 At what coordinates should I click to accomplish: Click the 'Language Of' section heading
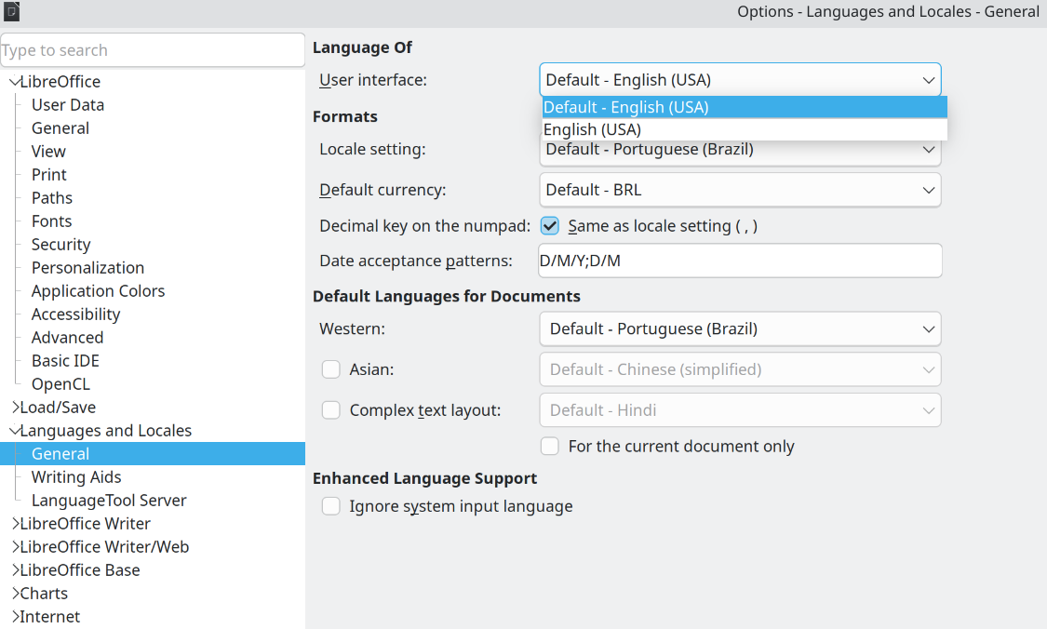pyautogui.click(x=363, y=47)
